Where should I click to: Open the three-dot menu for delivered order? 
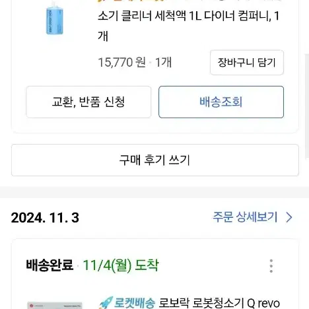click(x=271, y=266)
